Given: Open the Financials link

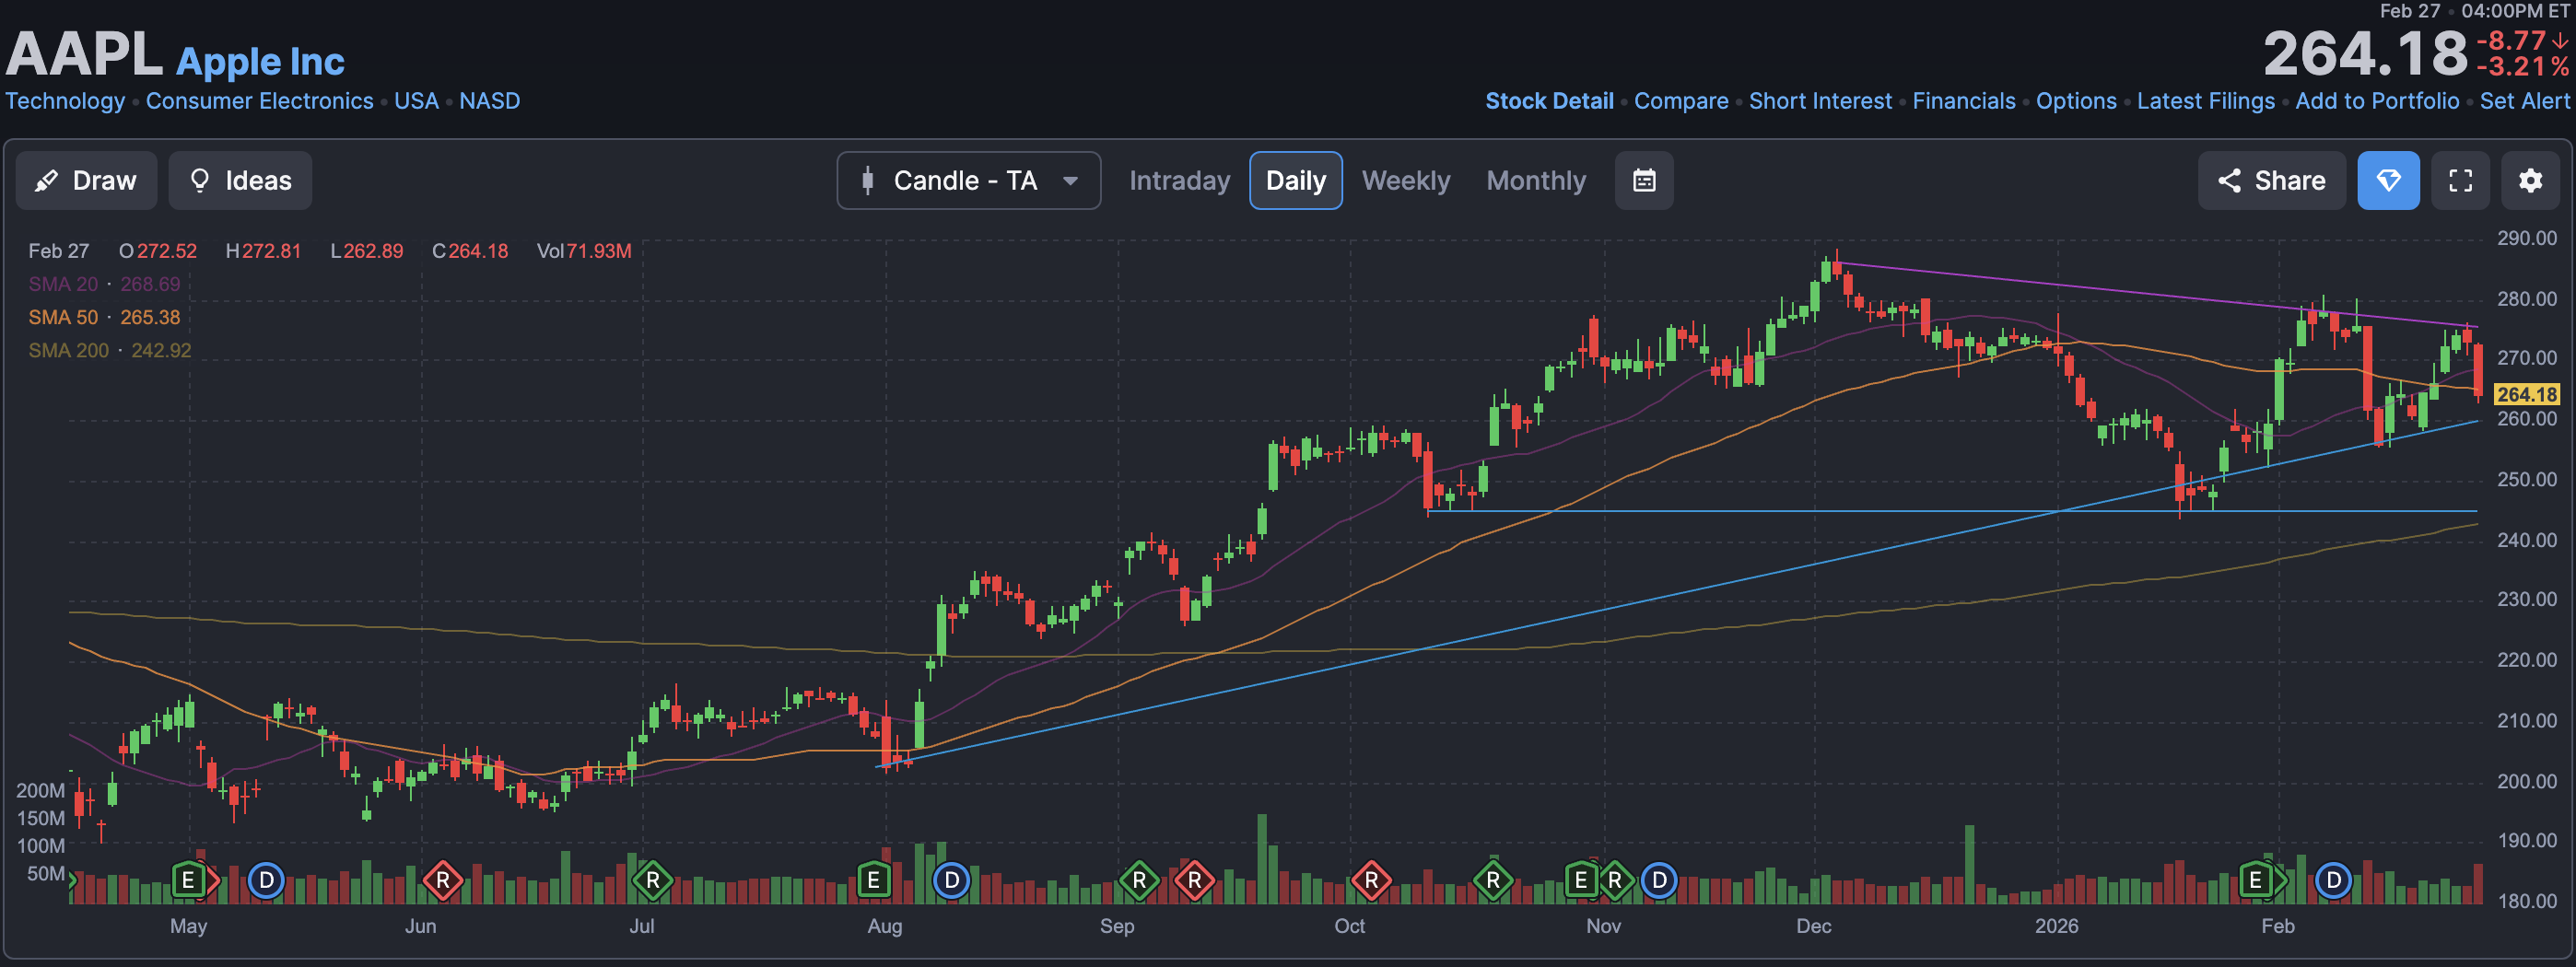Looking at the screenshot, I should (x=1964, y=101).
